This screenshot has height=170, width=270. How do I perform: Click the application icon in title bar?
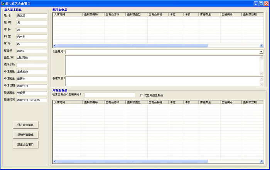point(3,3)
